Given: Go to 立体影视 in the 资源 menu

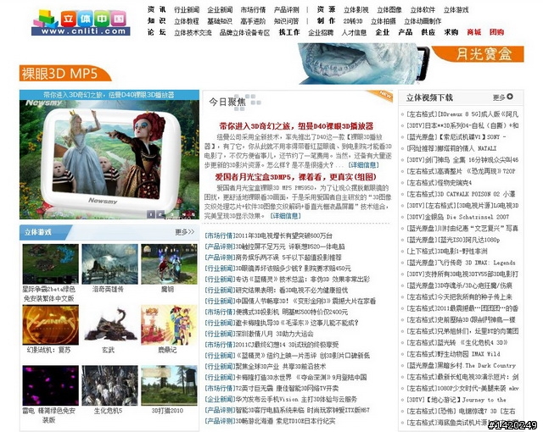Looking at the screenshot, I should pyautogui.click(x=356, y=9).
